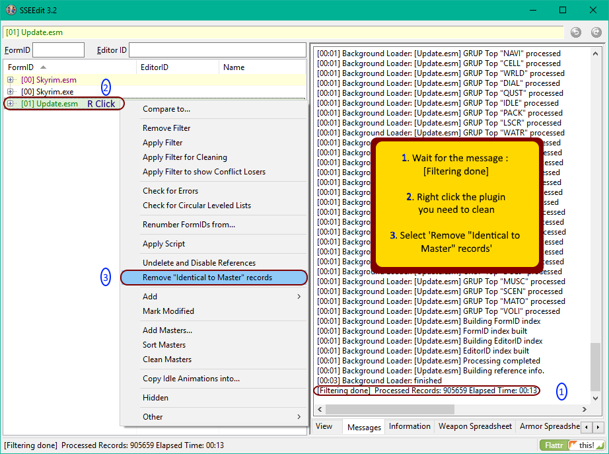Image resolution: width=609 pixels, height=454 pixels.
Task: Click the Flattr this! button
Action: pyautogui.click(x=573, y=445)
